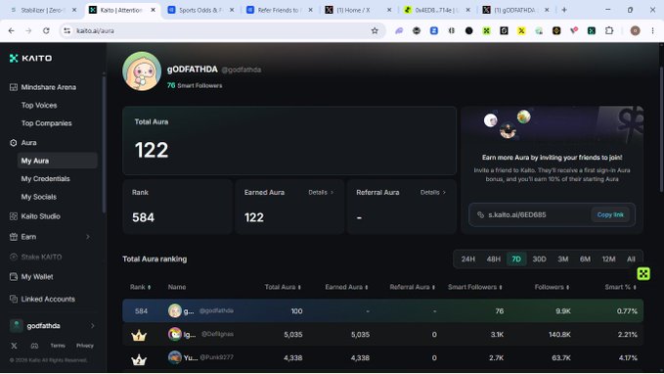Viewport: 664px width, 374px height.
Task: Select 24H time range
Action: (468, 259)
